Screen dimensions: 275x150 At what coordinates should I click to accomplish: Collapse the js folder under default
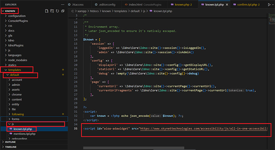(13, 124)
